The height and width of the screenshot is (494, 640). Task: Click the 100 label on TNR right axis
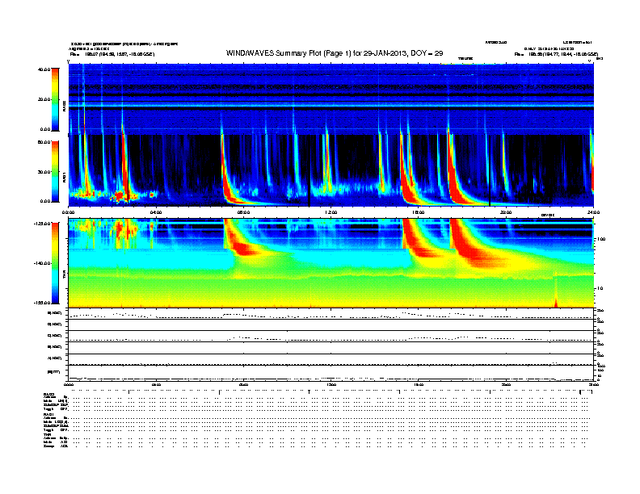click(x=601, y=239)
